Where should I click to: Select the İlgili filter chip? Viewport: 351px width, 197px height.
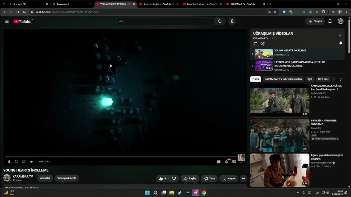pyautogui.click(x=310, y=79)
